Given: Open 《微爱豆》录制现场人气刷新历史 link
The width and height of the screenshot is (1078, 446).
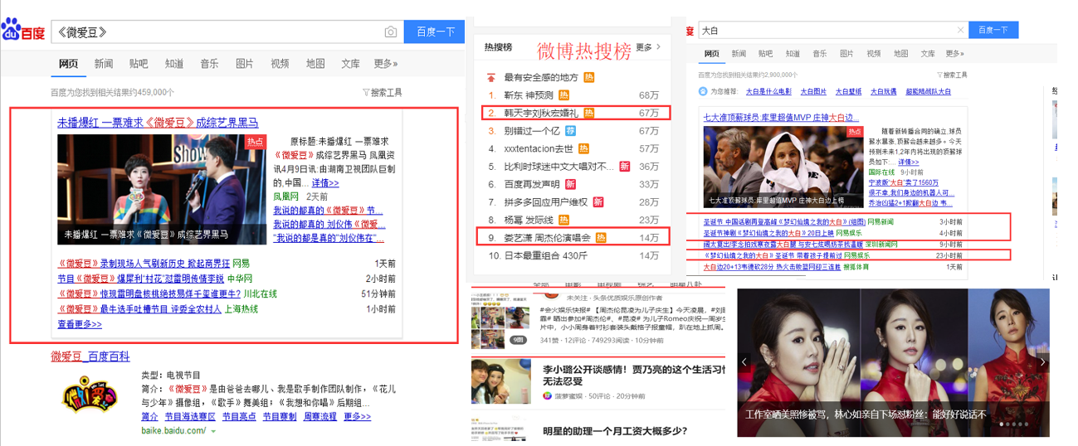Looking at the screenshot, I should pyautogui.click(x=144, y=263).
